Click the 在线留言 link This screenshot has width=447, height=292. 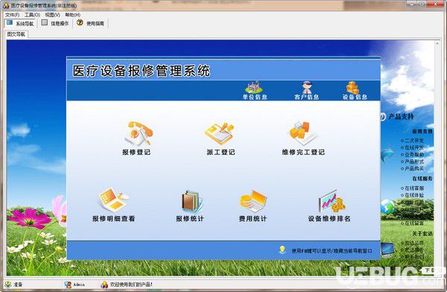pyautogui.click(x=414, y=223)
